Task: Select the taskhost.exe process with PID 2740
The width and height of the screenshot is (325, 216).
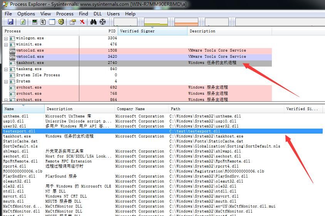Action: 137,63
